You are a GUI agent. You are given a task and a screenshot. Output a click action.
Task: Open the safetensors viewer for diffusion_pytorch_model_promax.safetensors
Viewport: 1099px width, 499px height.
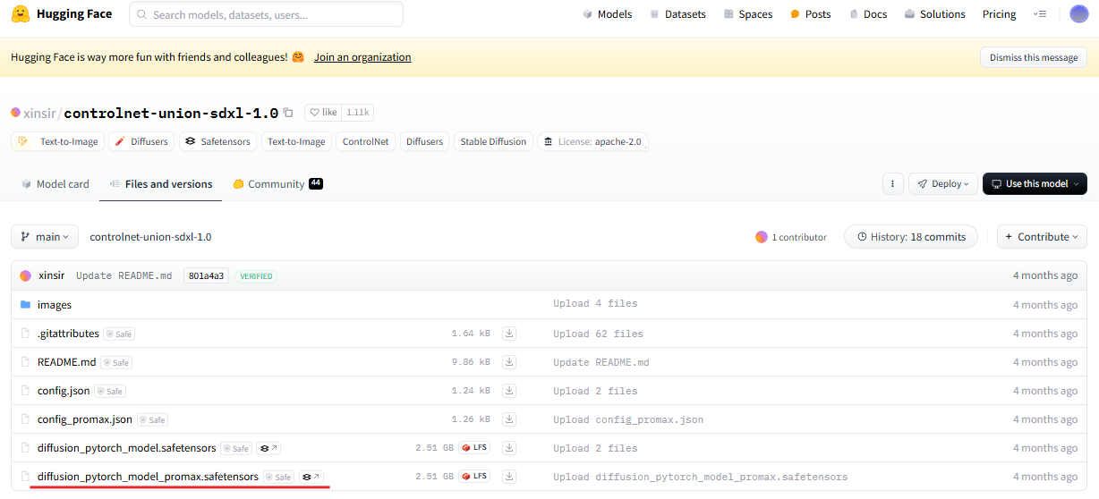(311, 477)
